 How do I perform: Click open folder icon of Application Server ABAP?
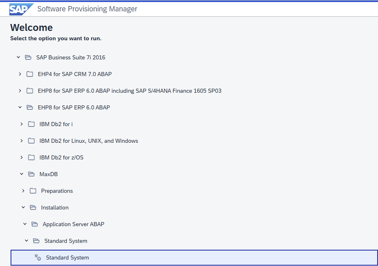tap(35, 224)
